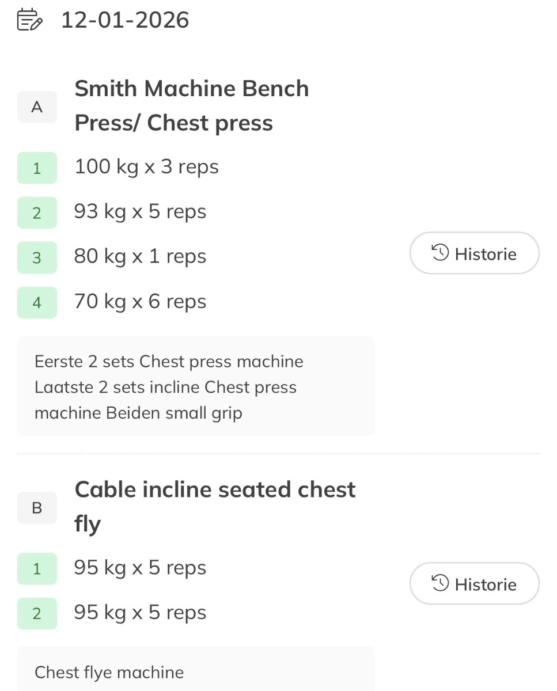The image size is (557, 691).
Task: Open the Cable incline seated chest fly title
Action: tap(215, 506)
